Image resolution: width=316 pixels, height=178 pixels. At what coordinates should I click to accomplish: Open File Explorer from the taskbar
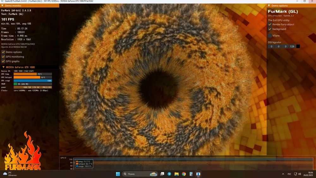177,174
